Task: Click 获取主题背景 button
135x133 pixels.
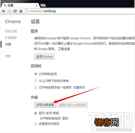Action: click(45, 105)
